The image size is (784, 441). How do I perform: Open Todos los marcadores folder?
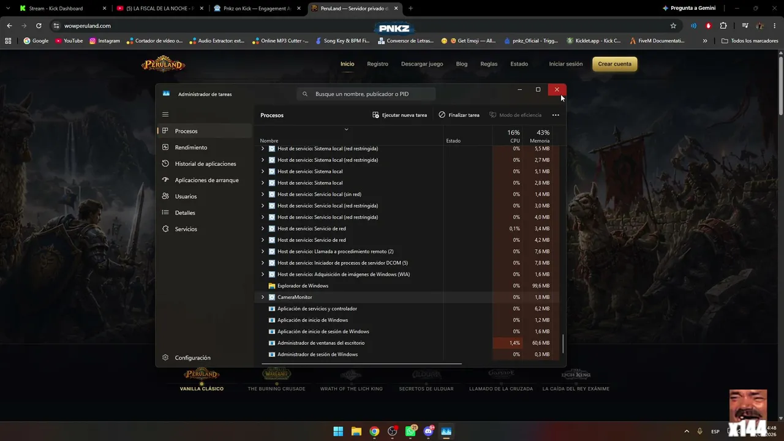[x=750, y=41]
